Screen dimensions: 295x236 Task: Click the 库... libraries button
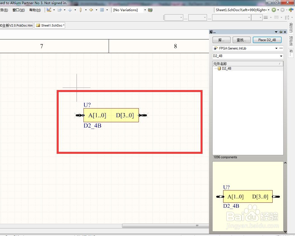(222, 40)
